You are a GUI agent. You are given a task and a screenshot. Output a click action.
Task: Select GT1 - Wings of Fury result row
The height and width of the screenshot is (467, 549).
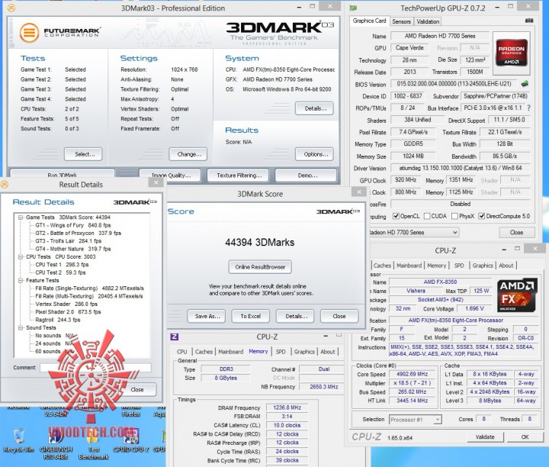[x=73, y=225]
